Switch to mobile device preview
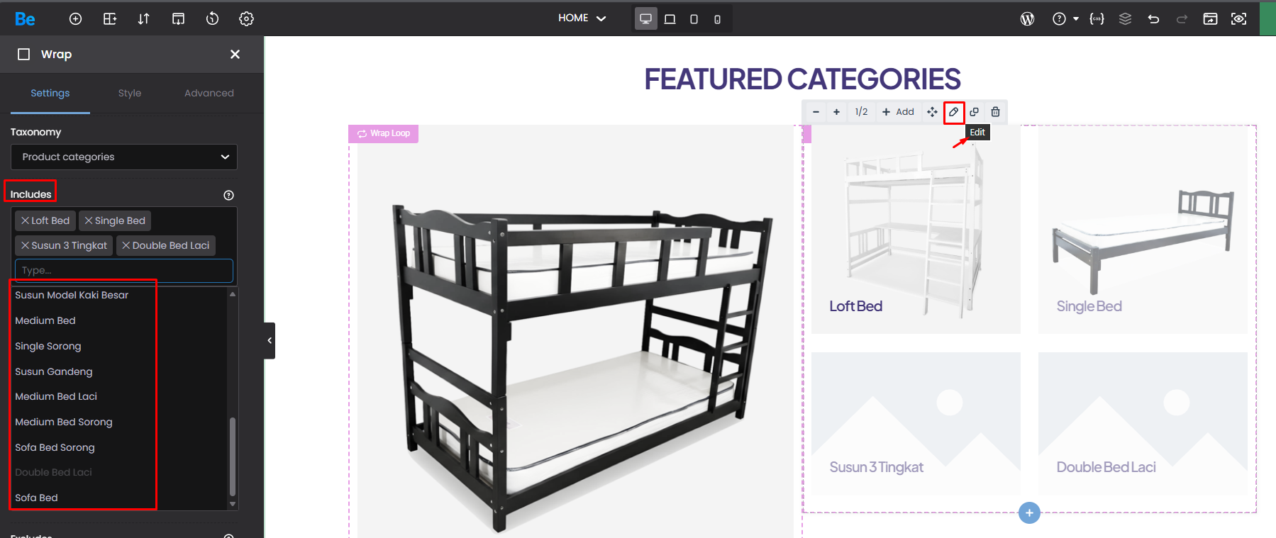This screenshot has width=1276, height=538. tap(717, 19)
